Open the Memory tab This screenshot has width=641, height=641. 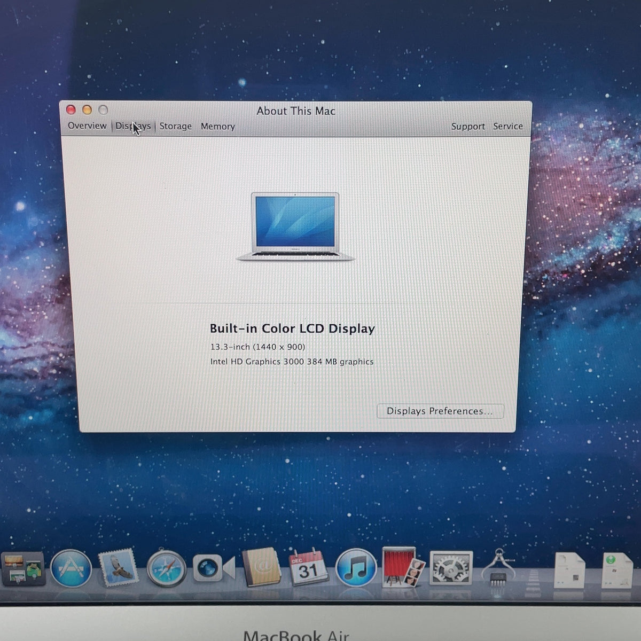[x=217, y=127]
